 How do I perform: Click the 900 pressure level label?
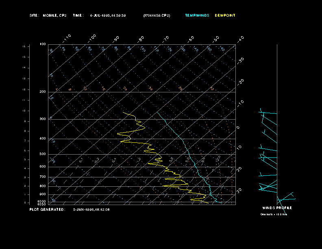point(43,194)
